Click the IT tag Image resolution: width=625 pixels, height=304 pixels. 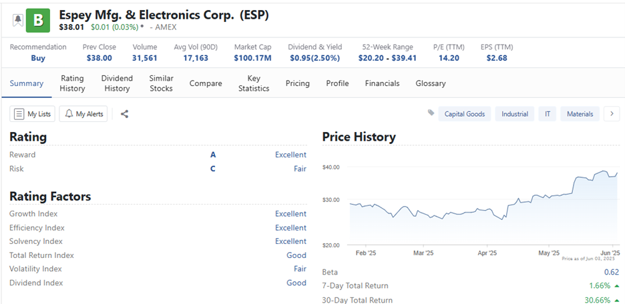[548, 114]
